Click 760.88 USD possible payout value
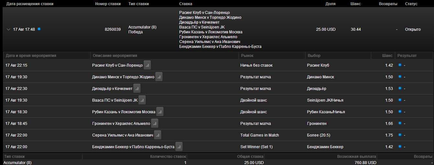Viewport: 434px width, 165px height. [x=365, y=163]
